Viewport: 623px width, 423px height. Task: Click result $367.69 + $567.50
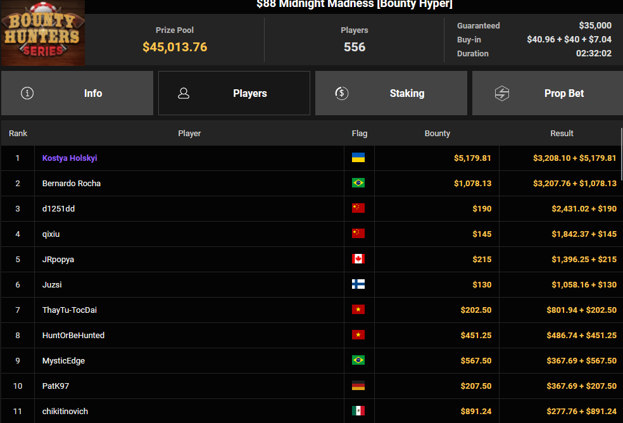tap(582, 360)
